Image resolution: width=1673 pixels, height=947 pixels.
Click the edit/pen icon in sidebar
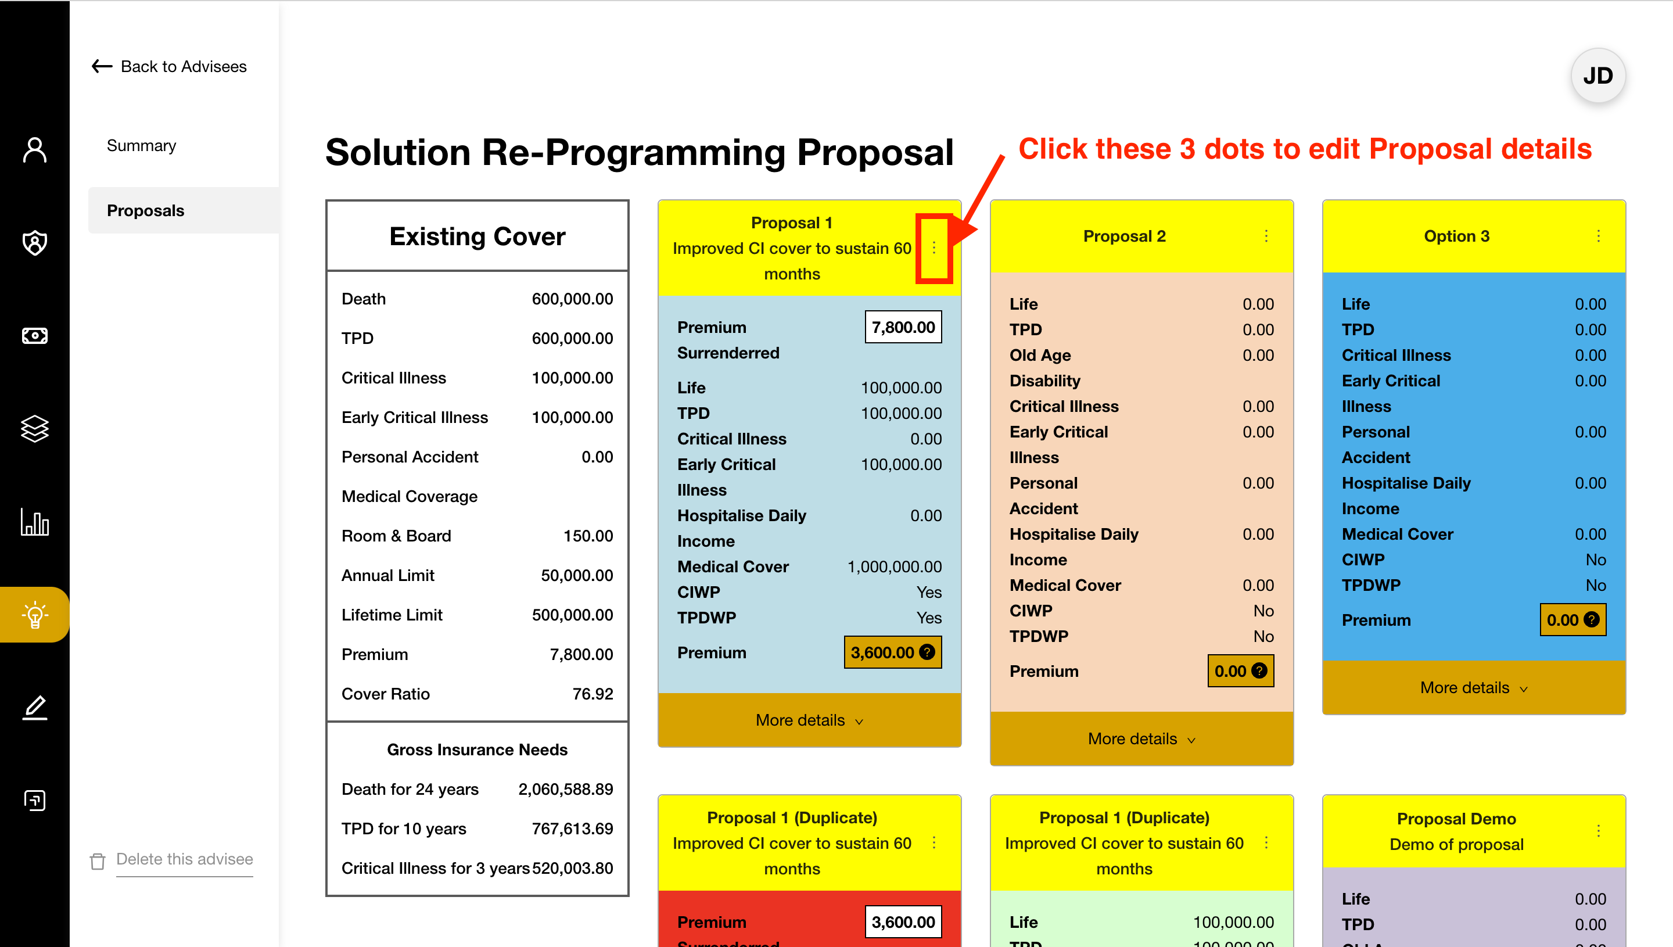[x=32, y=707]
